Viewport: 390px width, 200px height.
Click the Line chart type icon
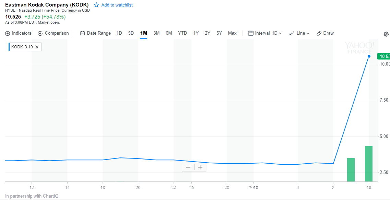tap(291, 33)
